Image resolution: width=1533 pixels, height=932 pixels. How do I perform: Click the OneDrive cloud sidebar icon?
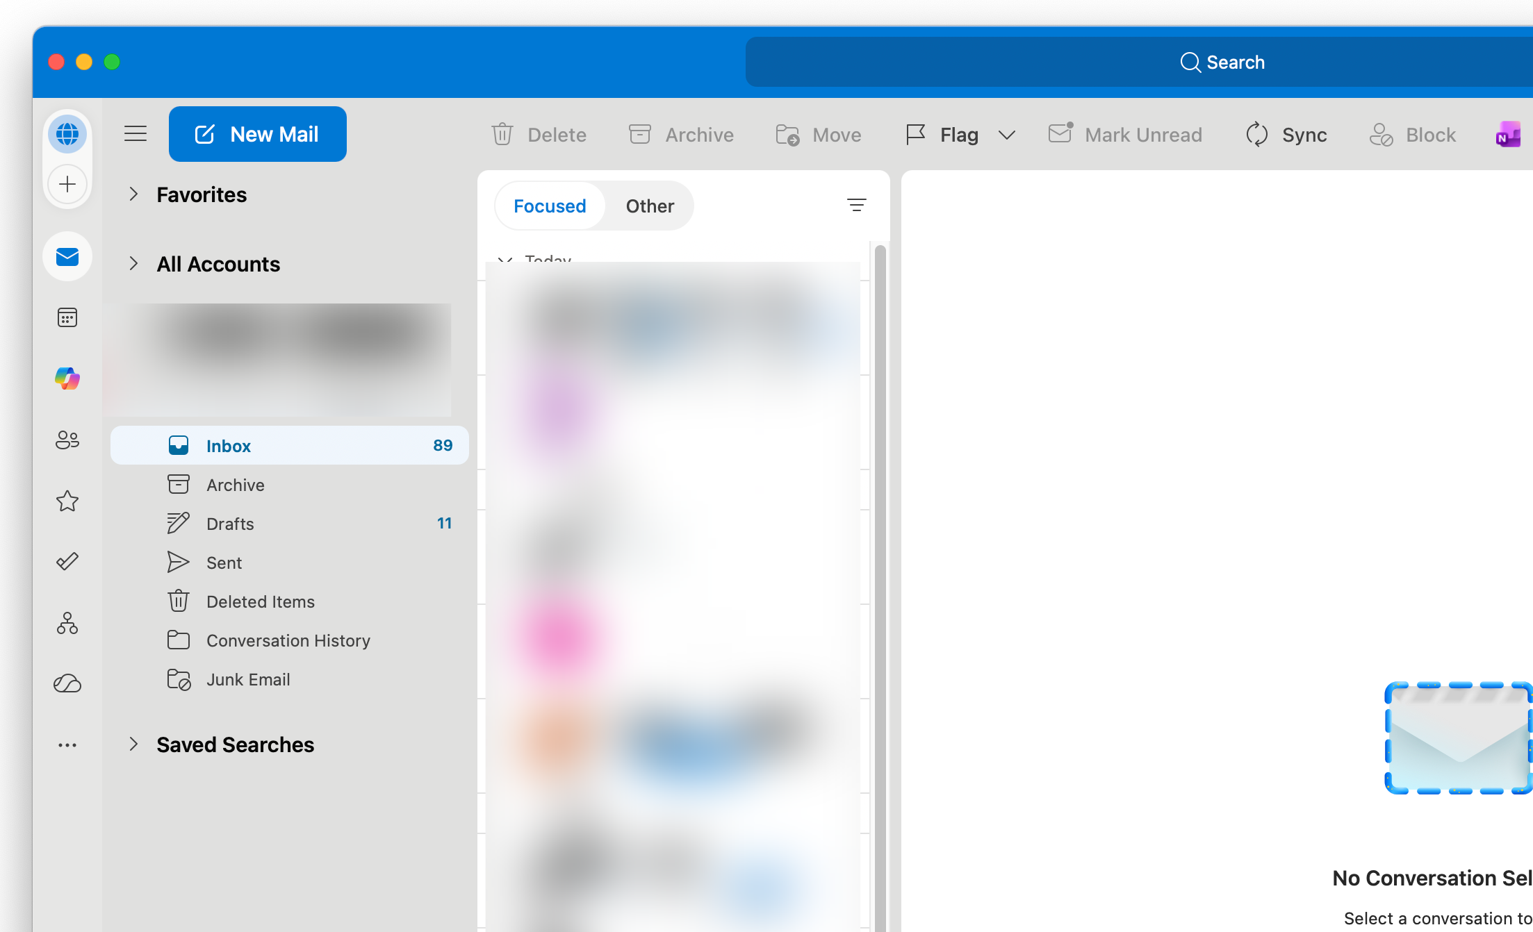(x=67, y=683)
